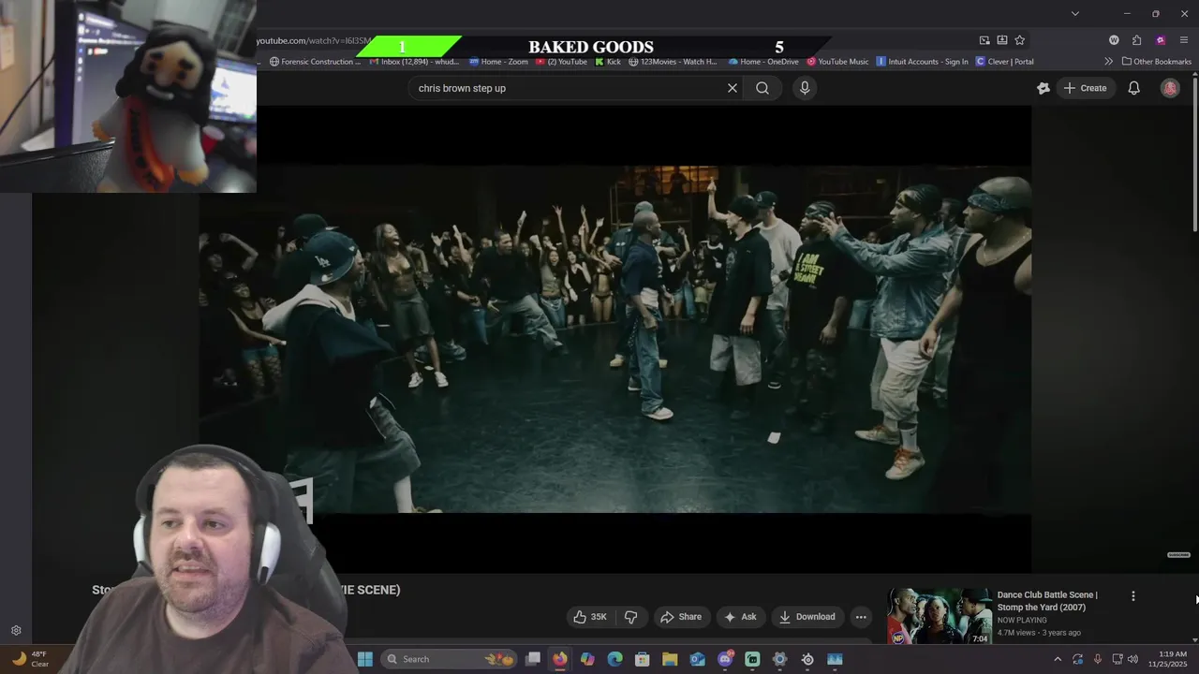The image size is (1199, 674).
Task: Click the taskbar Search box
Action: [x=450, y=659]
